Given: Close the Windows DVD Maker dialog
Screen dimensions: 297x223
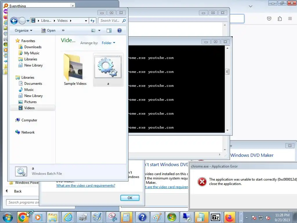Looking at the screenshot, I should click(290, 146).
